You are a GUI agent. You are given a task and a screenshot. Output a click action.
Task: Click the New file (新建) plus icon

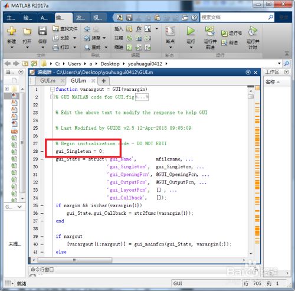[12, 31]
